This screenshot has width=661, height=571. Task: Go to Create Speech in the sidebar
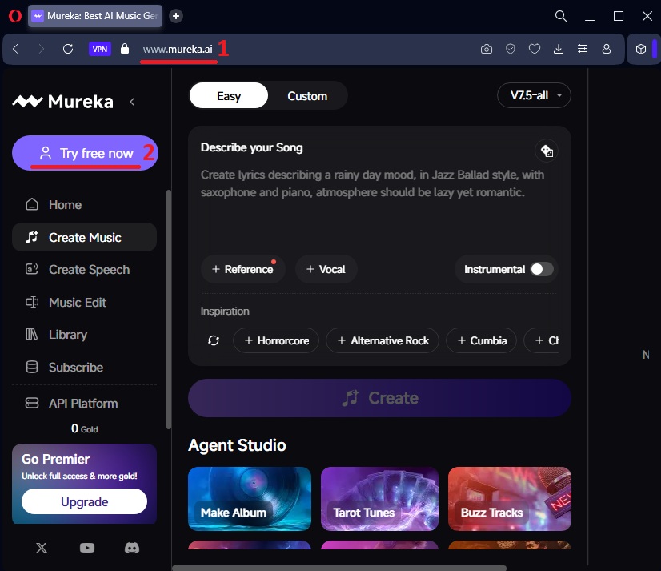[88, 270]
